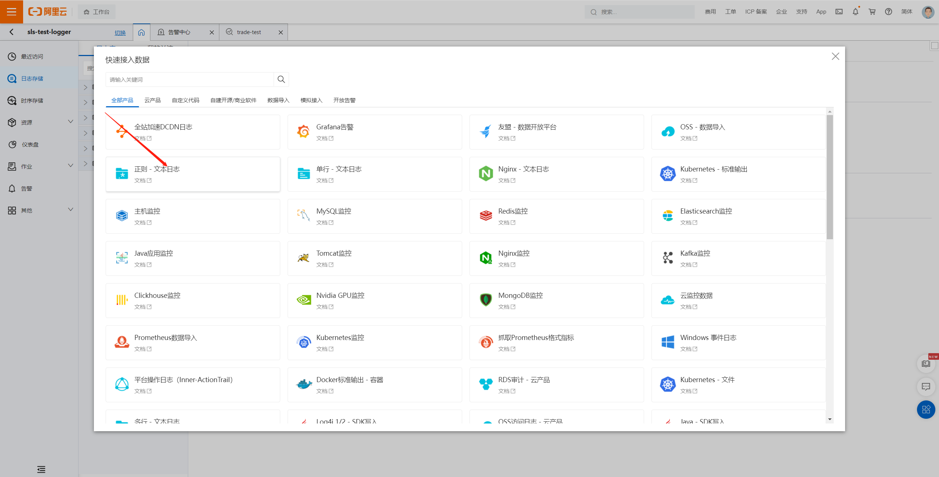The width and height of the screenshot is (939, 477).
Task: Expand the 其他 sidebar section
Action: [x=71, y=210]
